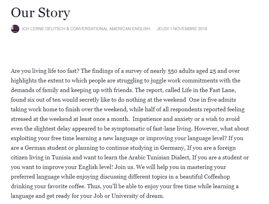Click the page author's round avatar icon
Viewport: 269px width, 204px height.
[x=15, y=29]
